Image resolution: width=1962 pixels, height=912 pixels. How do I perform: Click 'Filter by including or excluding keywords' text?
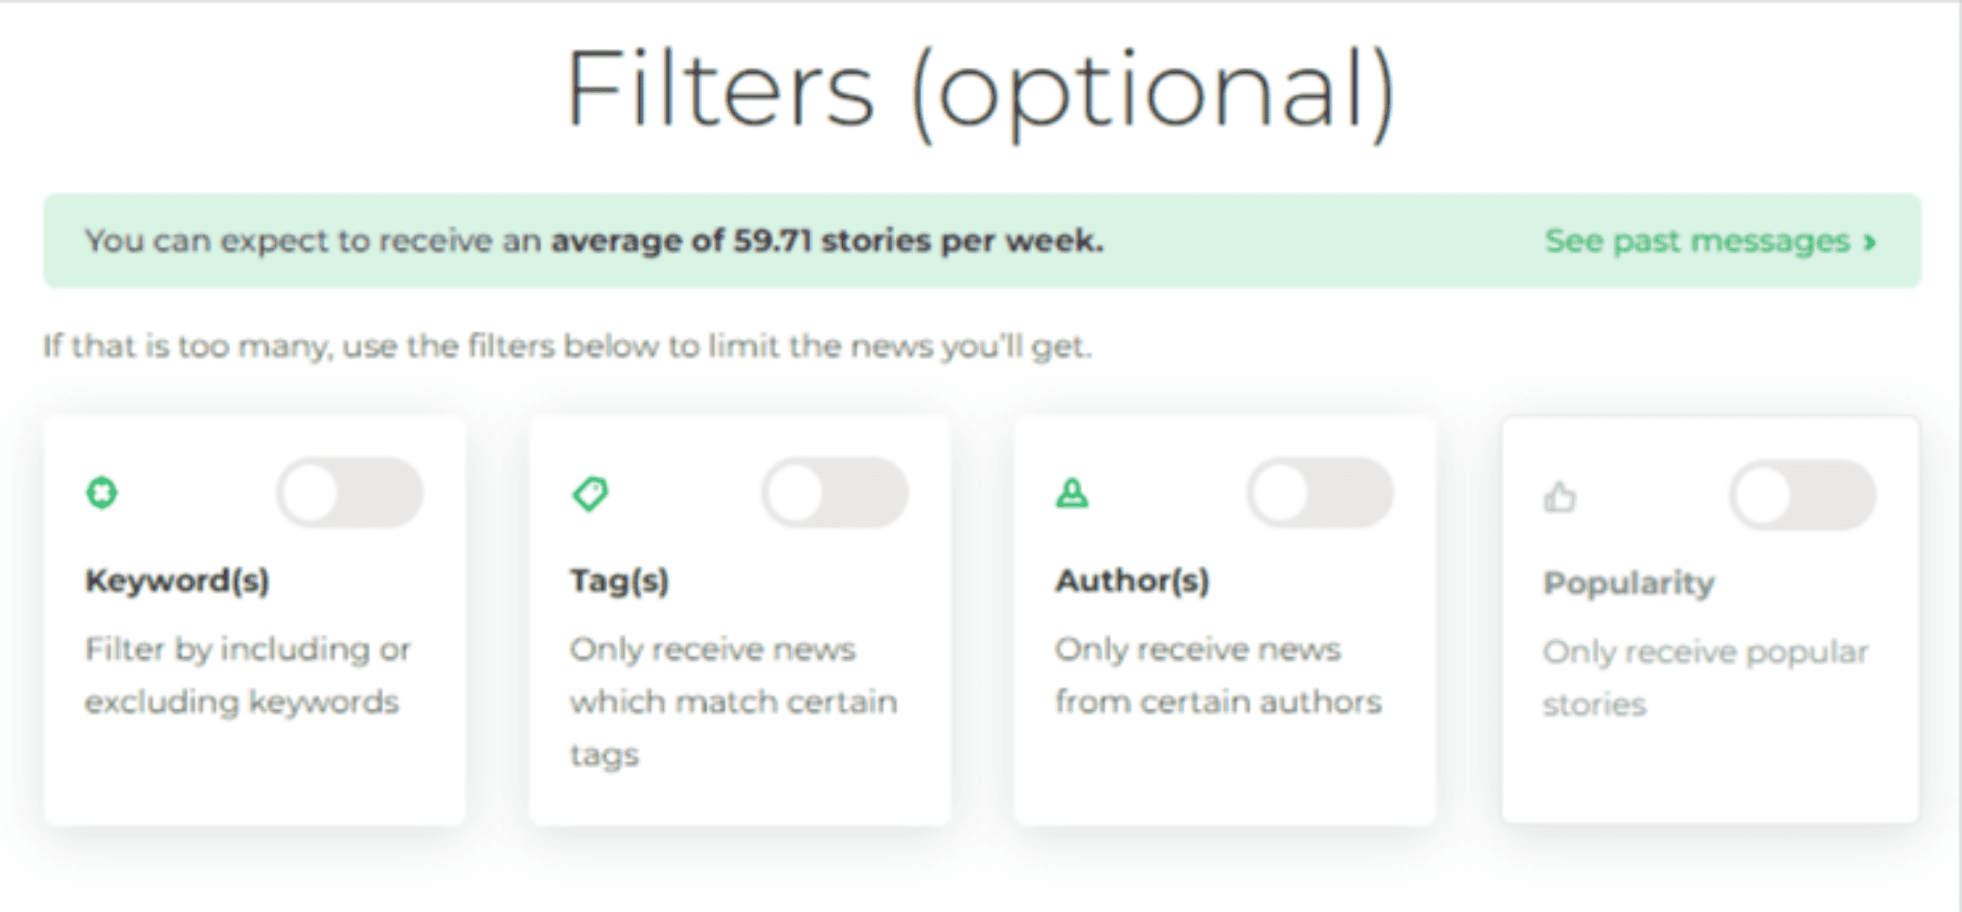(x=247, y=675)
